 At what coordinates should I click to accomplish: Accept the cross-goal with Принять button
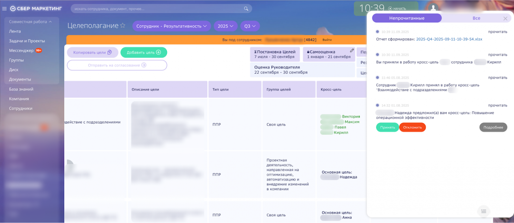point(387,127)
